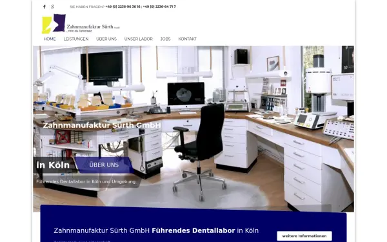Click the blue banner headline 'Führendes Dentallabor'
This screenshot has width=387, height=242.
coord(193,230)
